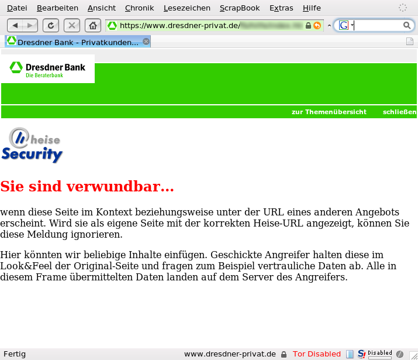418x360 pixels.
Task: Open new tab with the page icon
Action: [x=410, y=42]
